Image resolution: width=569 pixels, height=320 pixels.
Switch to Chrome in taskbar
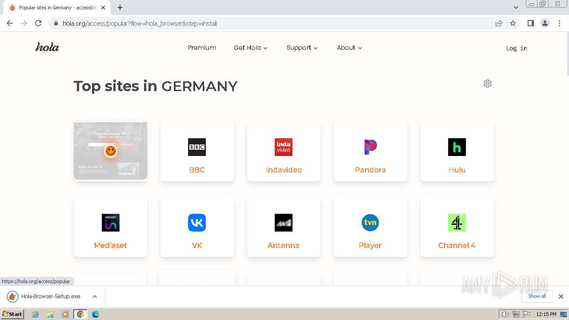(x=80, y=314)
